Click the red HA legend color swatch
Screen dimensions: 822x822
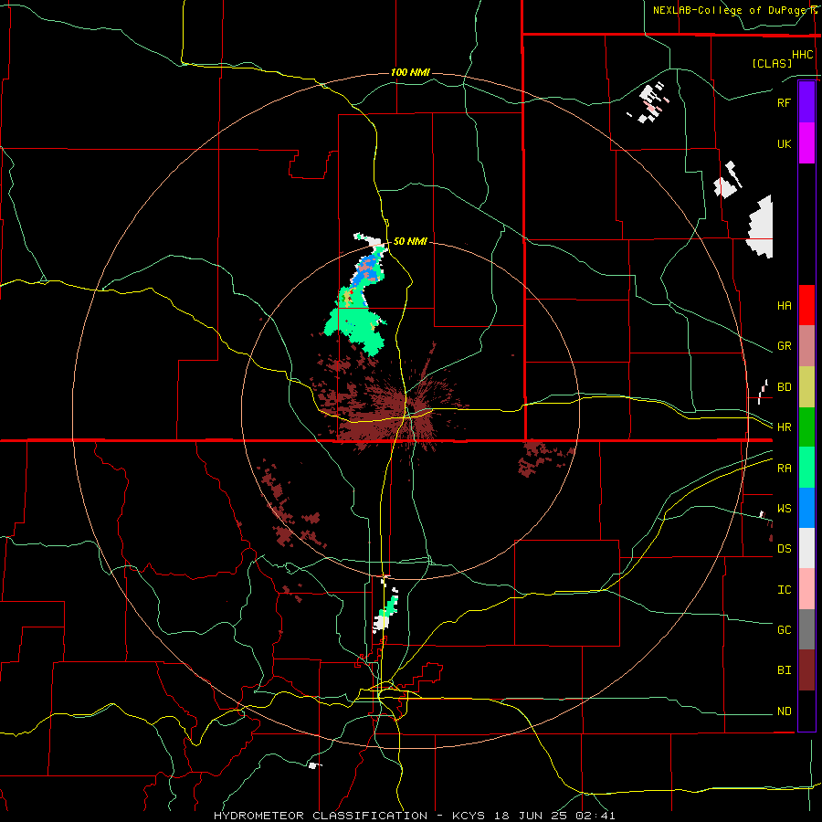pyautogui.click(x=806, y=305)
